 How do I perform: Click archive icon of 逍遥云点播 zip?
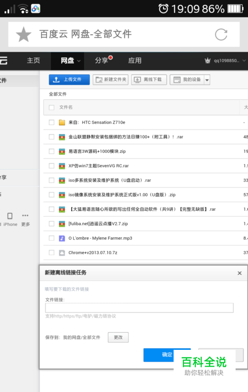coord(62,224)
